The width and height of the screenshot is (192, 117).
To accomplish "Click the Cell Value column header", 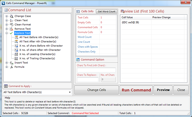I will pos(136,18).
